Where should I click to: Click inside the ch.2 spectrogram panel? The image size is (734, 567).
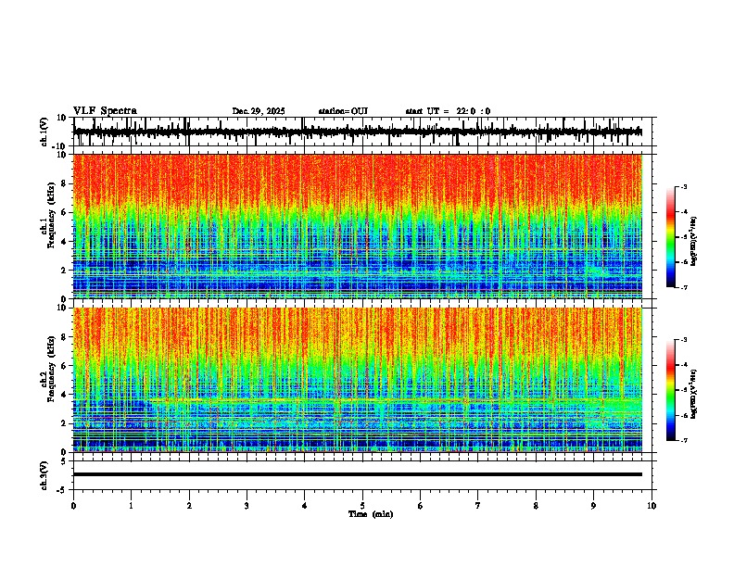358,380
